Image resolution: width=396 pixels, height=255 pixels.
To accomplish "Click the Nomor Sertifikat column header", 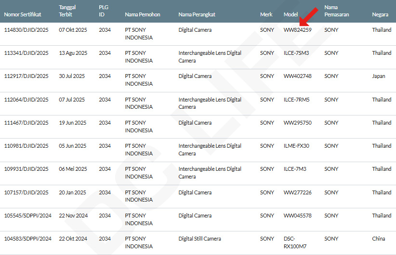I will click(22, 14).
